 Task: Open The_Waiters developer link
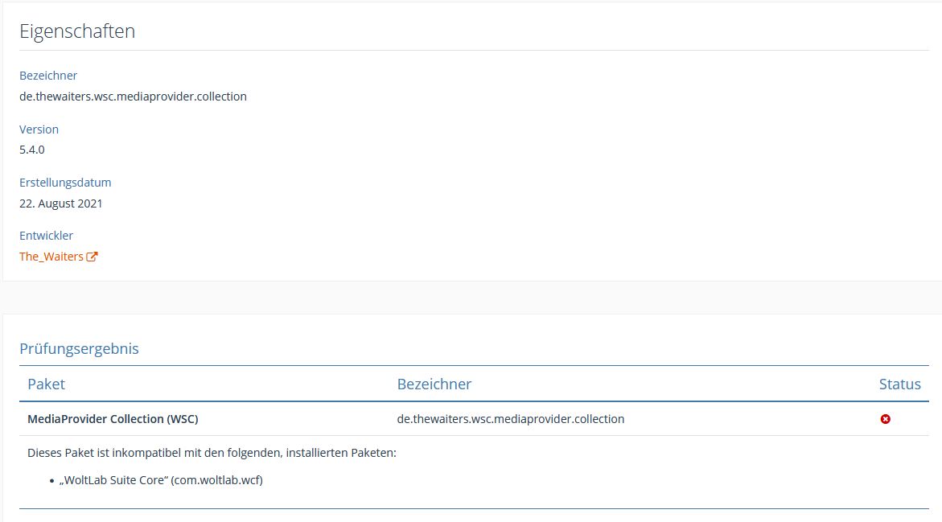[x=51, y=257]
